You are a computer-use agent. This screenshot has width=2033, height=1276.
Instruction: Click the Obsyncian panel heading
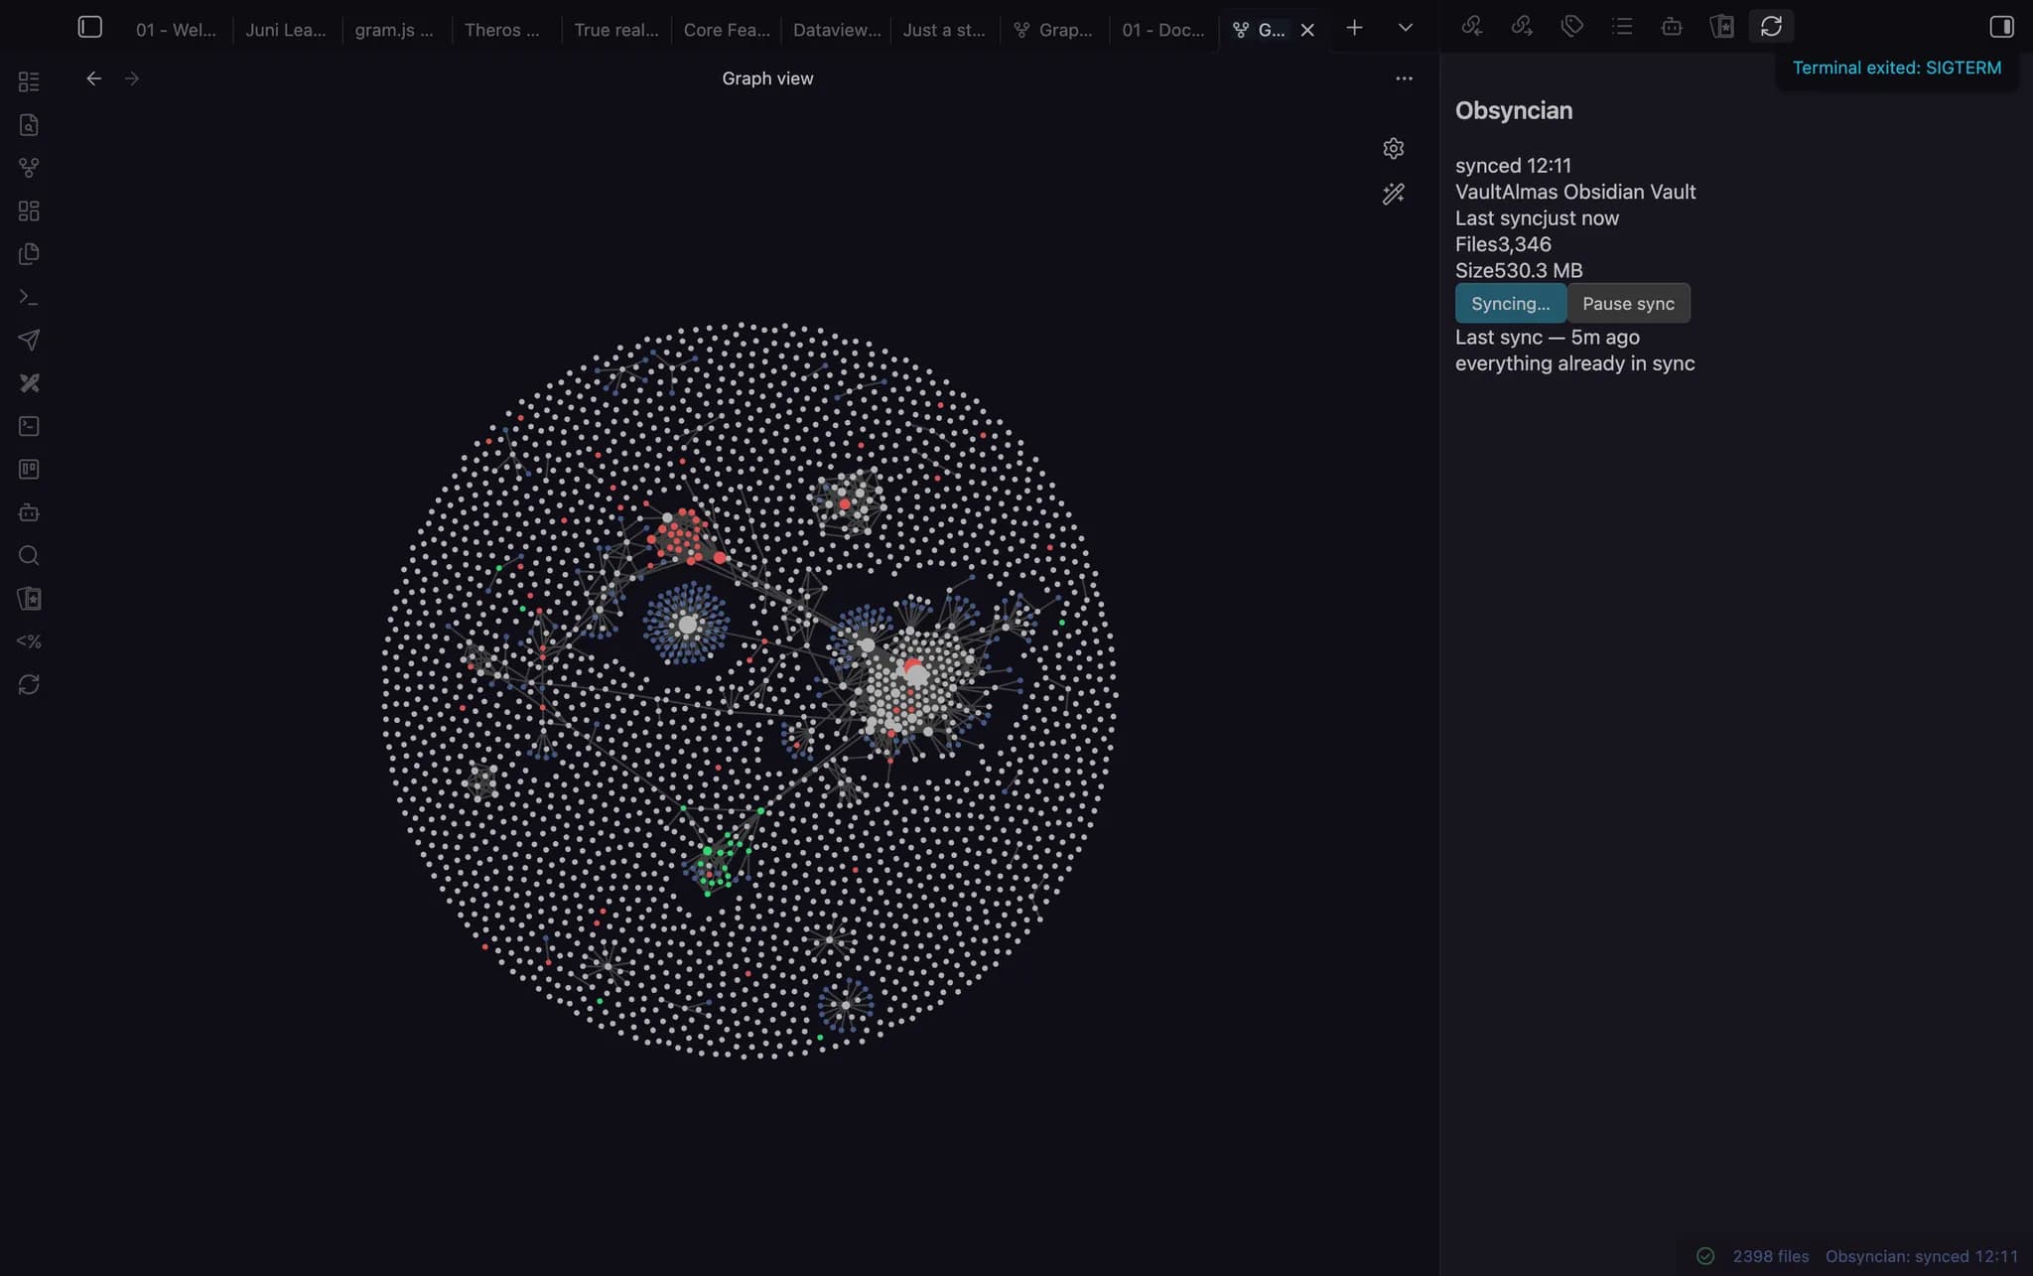click(x=1514, y=110)
